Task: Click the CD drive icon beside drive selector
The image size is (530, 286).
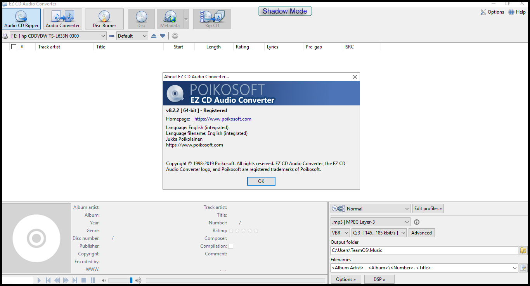Action: (x=5, y=36)
